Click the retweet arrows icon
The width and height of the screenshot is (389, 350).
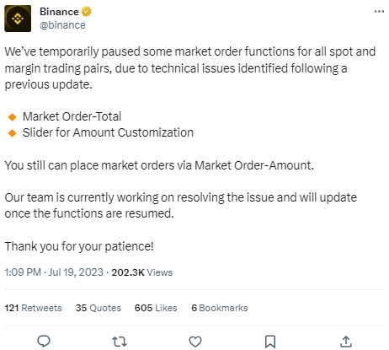click(x=120, y=342)
